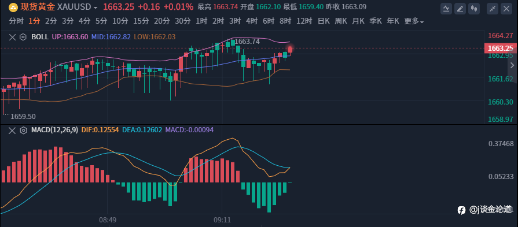Click the 09:11 time axis label

(x=222, y=219)
